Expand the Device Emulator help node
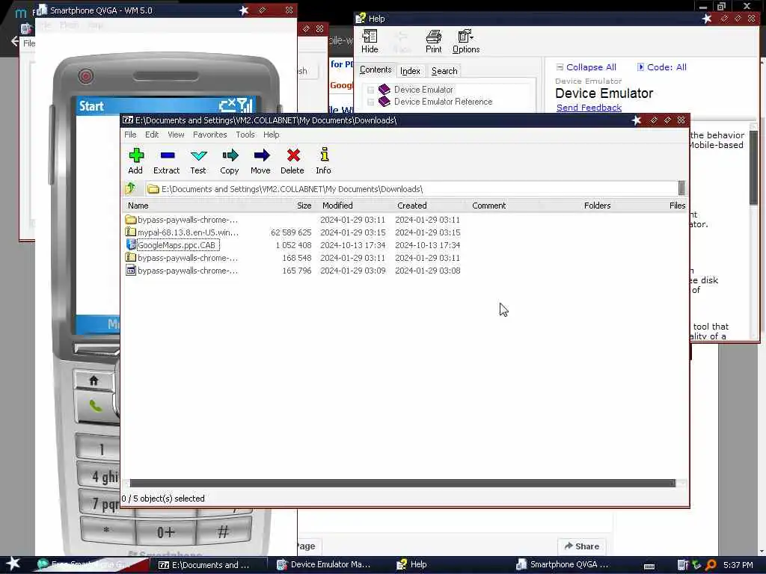The width and height of the screenshot is (766, 574). coord(371,90)
